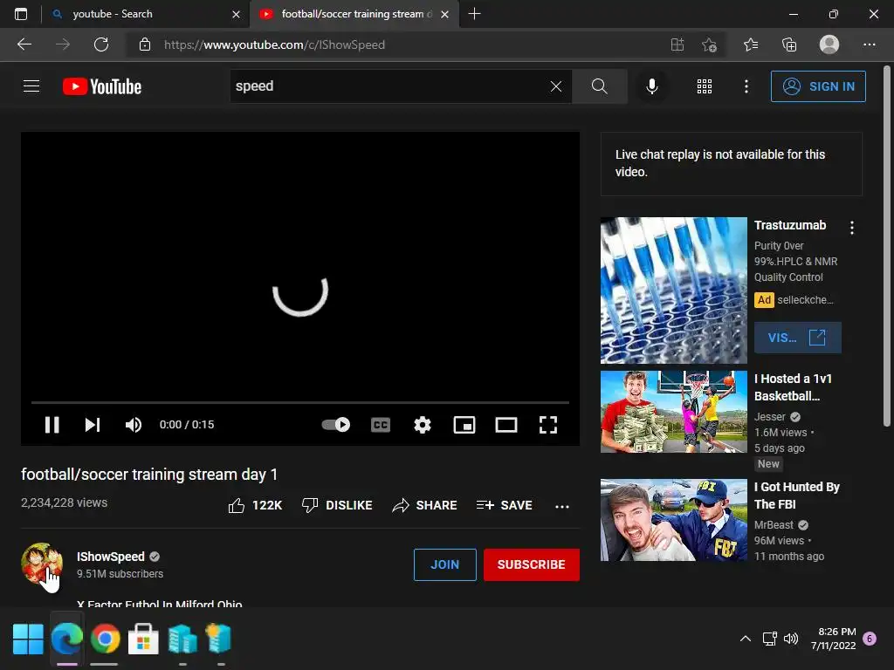Mute the video volume
Image resolution: width=894 pixels, height=670 pixels.
(x=134, y=425)
